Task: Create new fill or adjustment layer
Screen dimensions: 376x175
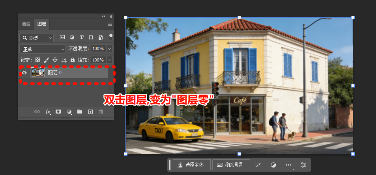Action: (69, 112)
